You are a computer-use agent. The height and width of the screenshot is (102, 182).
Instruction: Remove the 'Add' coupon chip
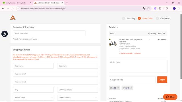pyautogui.click(x=118, y=88)
